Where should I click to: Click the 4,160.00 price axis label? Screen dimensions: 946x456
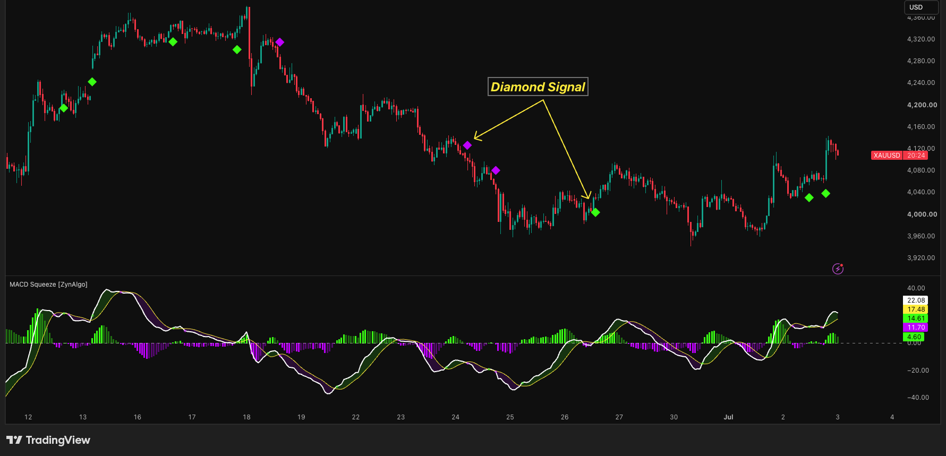[921, 127]
